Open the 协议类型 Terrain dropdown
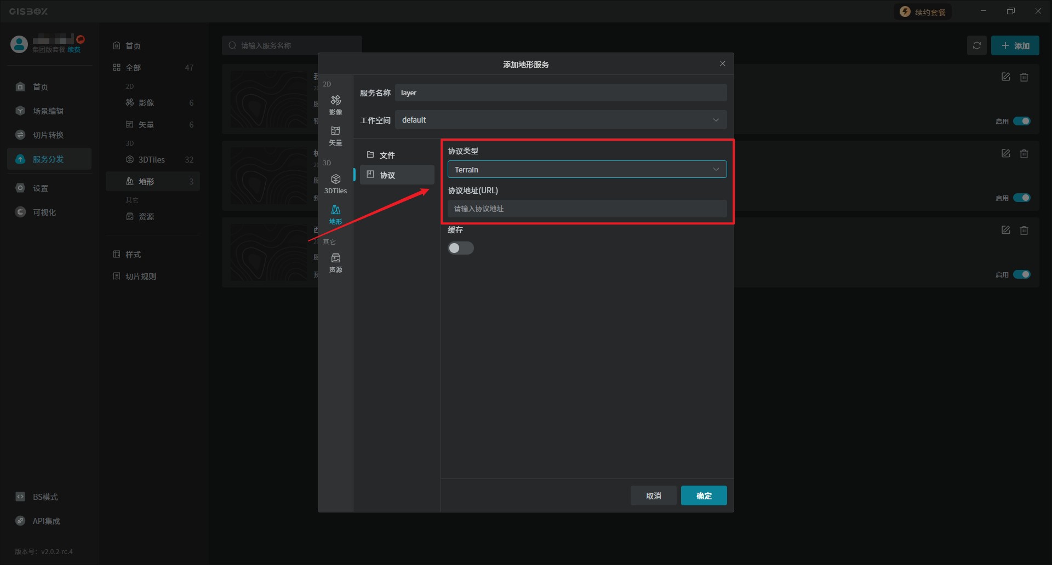 [x=587, y=170]
